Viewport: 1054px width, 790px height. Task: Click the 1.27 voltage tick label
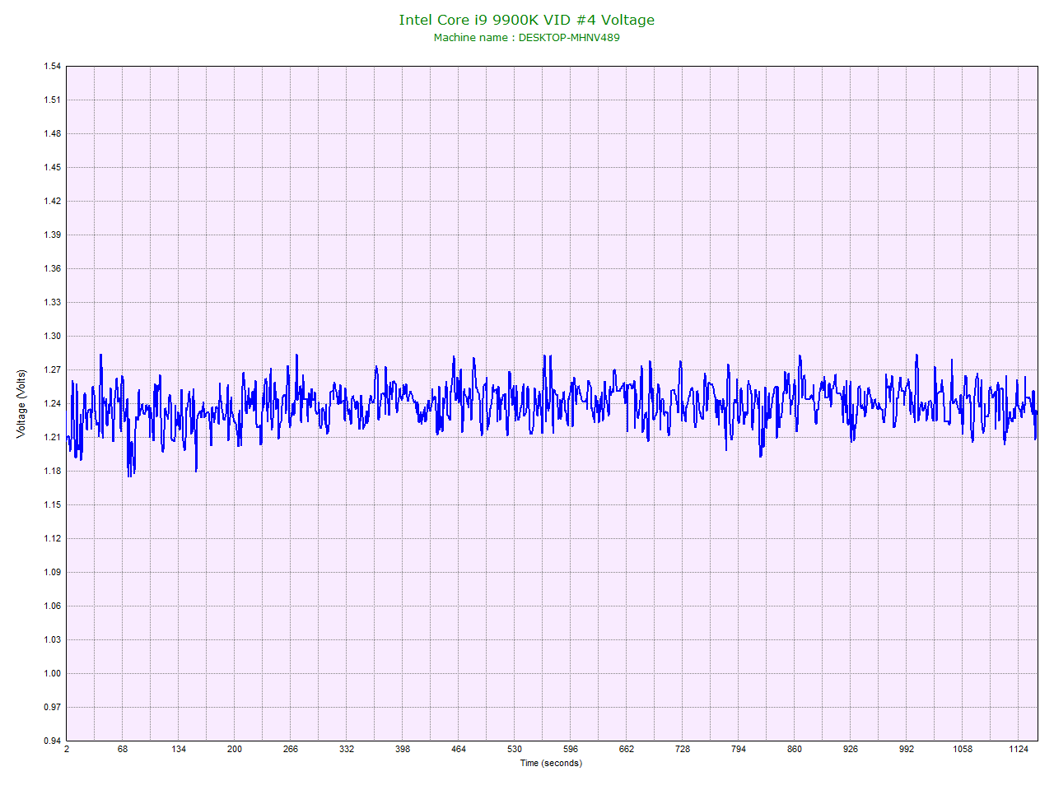tap(53, 370)
